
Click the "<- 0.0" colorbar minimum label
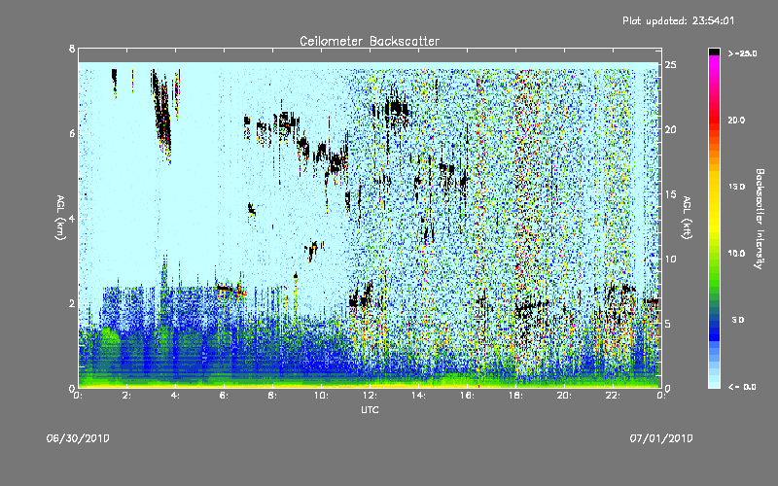click(742, 387)
